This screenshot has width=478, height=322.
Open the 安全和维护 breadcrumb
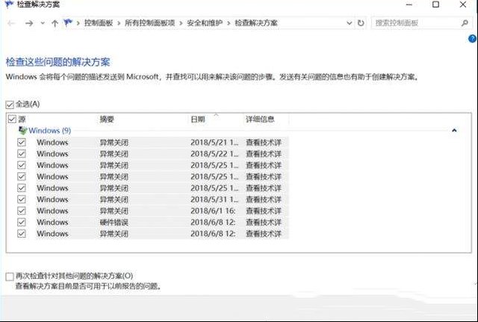[x=205, y=23]
